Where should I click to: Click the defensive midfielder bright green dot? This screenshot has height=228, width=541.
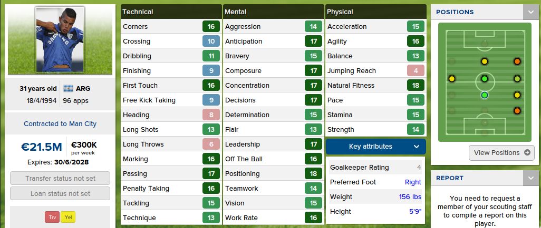[x=485, y=95]
